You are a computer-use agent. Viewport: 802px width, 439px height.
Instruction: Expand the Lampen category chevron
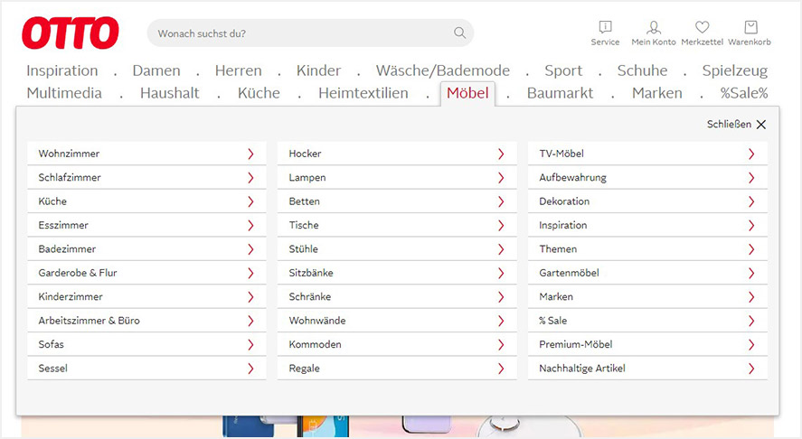(x=501, y=178)
